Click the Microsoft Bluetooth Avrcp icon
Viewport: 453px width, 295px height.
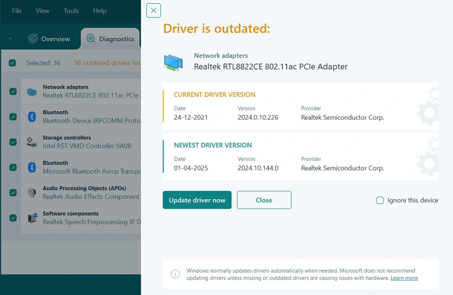[x=32, y=167]
